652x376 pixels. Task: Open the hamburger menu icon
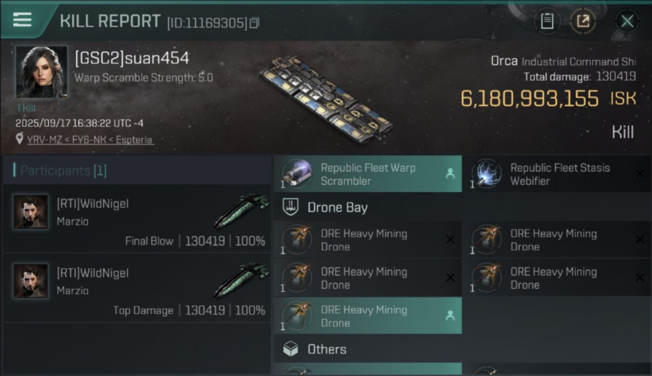coord(23,20)
